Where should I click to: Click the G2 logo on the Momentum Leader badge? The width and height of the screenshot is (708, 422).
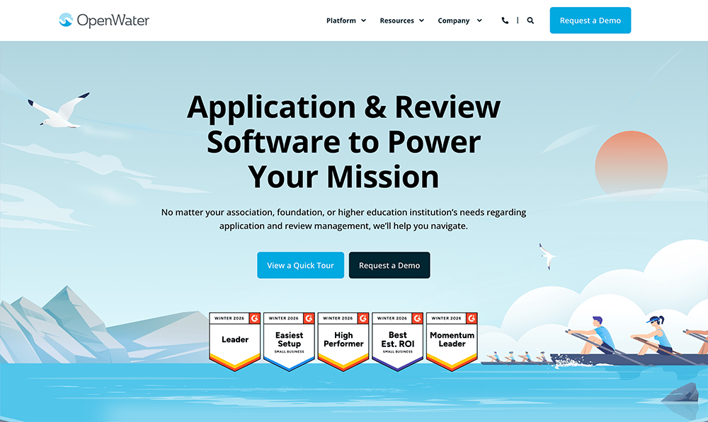tap(471, 318)
